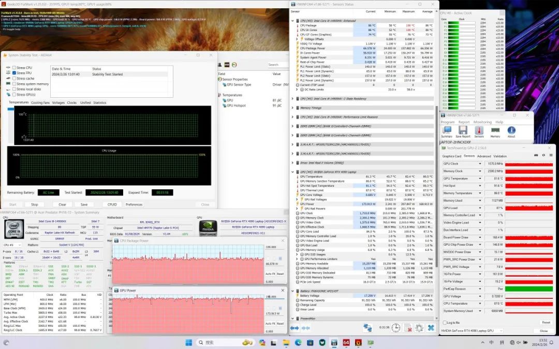Open the Monitoring menu in HWiNFO64
The height and width of the screenshot is (349, 559).
point(482,123)
